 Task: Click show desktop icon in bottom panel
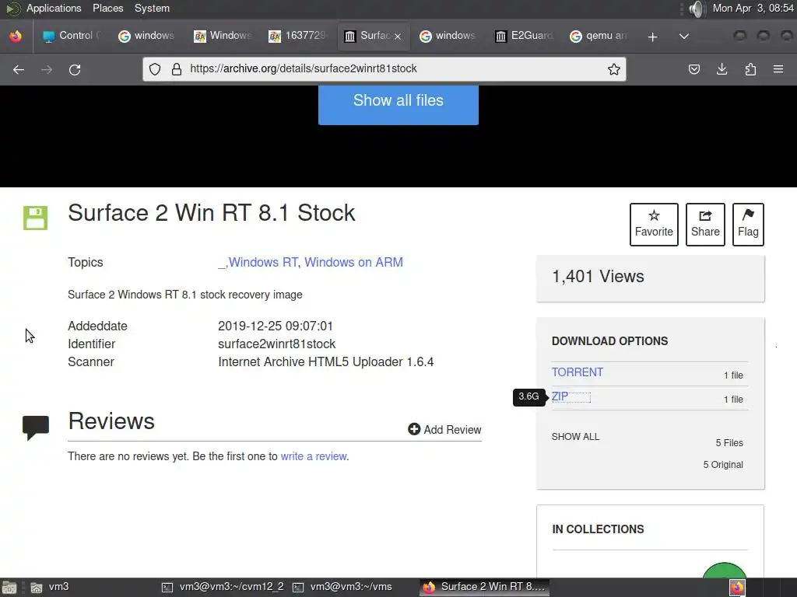pos(9,588)
